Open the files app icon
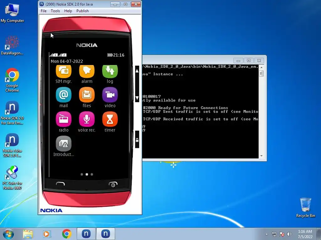This screenshot has height=240, width=321. click(x=87, y=95)
